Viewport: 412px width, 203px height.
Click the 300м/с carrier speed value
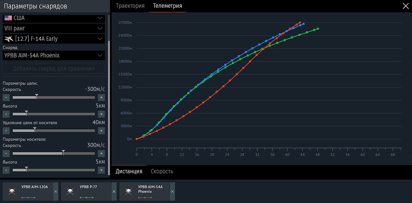[x=96, y=145]
